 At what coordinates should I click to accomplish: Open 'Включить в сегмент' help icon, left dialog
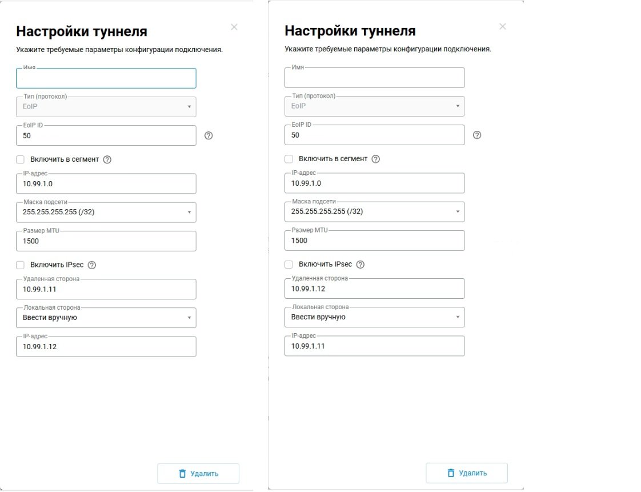coord(107,159)
